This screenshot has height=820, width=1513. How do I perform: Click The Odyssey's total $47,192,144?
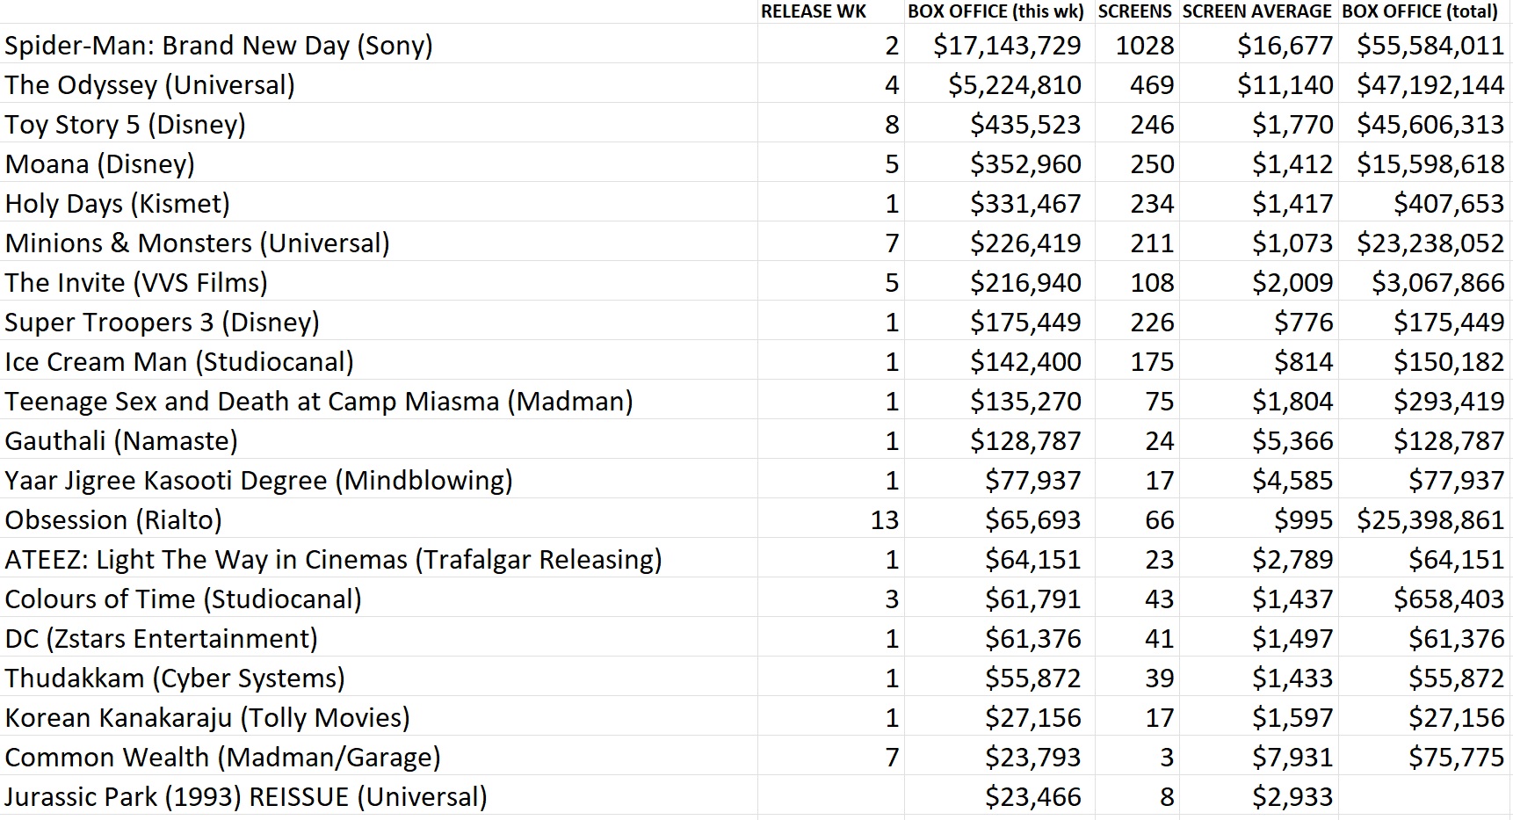(1430, 85)
